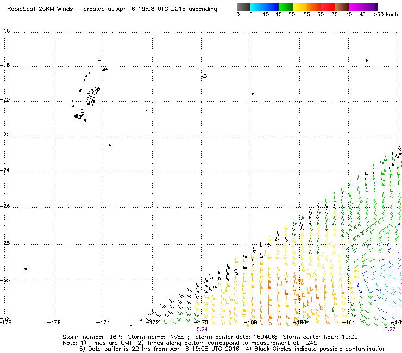Screen dimensions: 402x353
Task: Click latitude label '-26'
Action: point(5,206)
